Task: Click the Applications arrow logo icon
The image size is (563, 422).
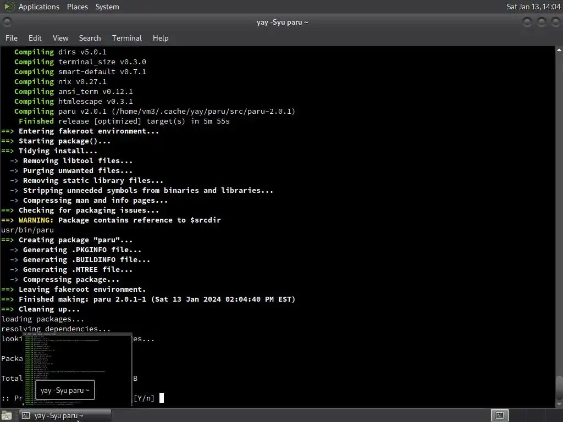Action: click(9, 7)
